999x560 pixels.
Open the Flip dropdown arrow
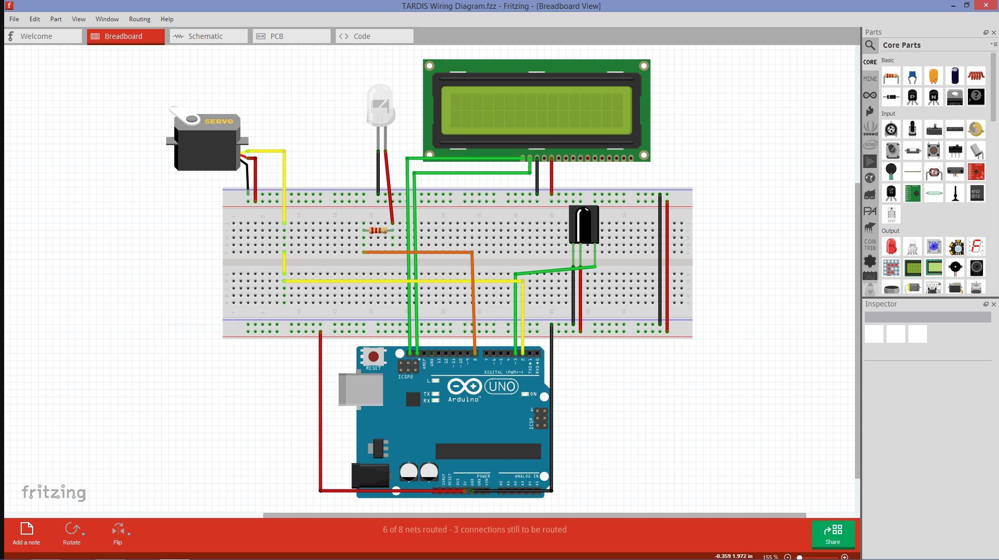129,534
